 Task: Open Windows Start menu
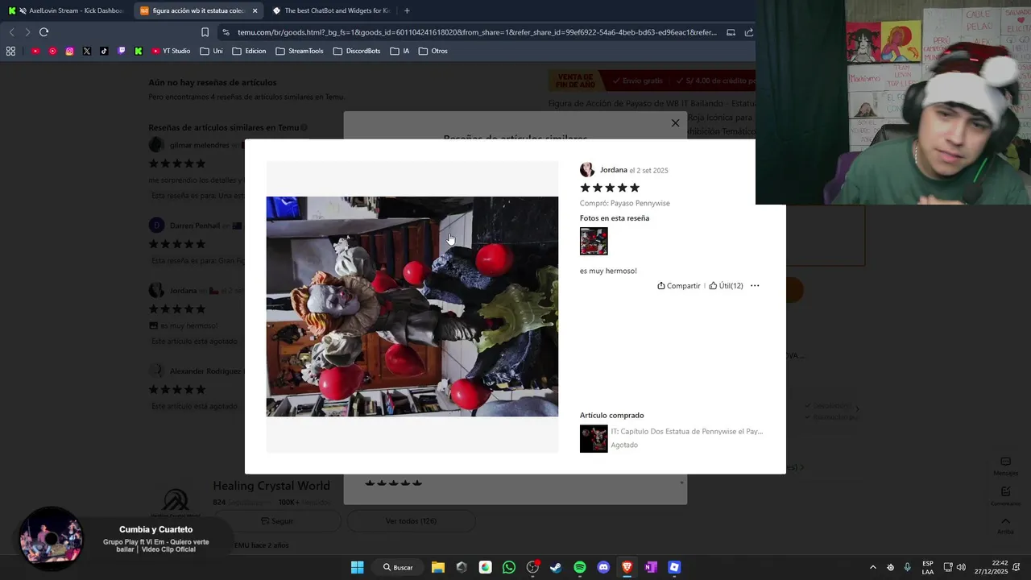tap(357, 567)
